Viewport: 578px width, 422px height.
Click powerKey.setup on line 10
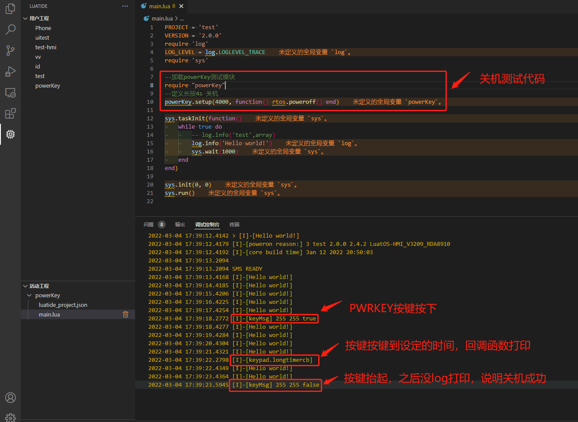coord(188,102)
